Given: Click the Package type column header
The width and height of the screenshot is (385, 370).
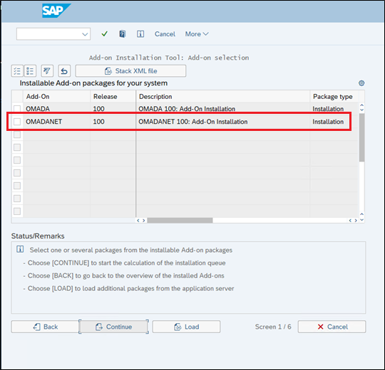Looking at the screenshot, I should coord(333,97).
